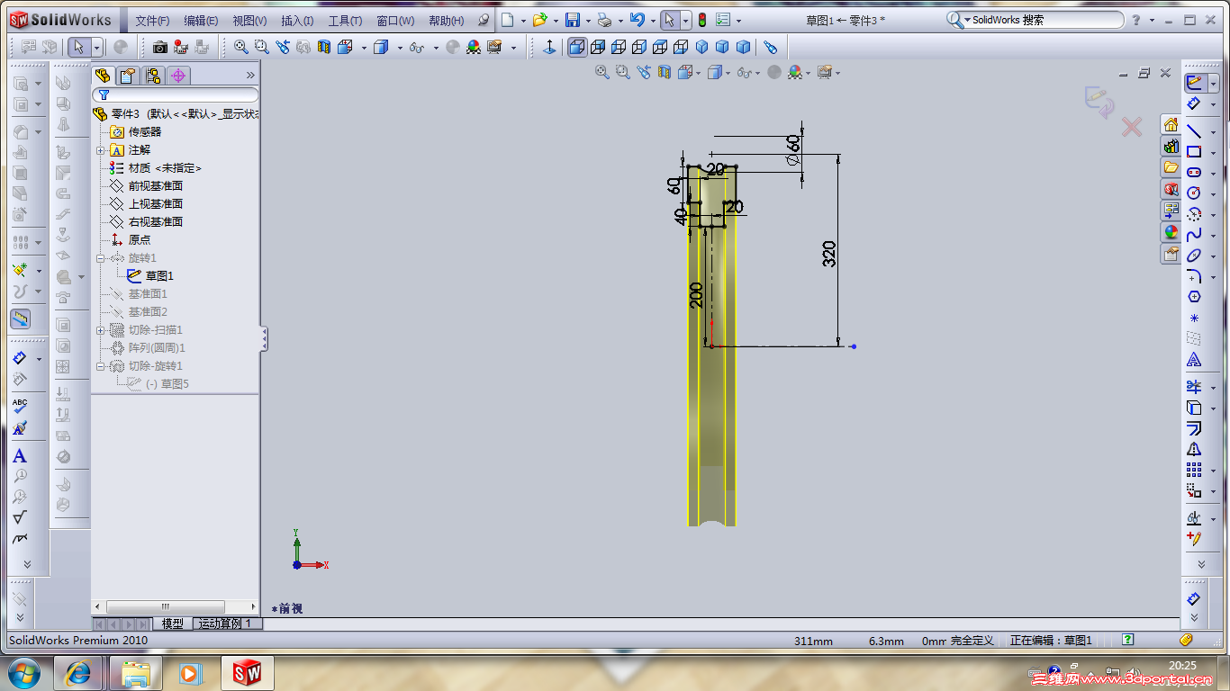Viewport: 1230px width, 691px height.
Task: Select the Rectangle sketch tool
Action: [1194, 151]
